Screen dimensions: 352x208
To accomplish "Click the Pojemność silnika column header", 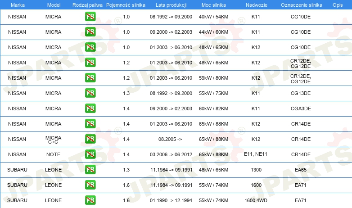I will tap(126, 5).
